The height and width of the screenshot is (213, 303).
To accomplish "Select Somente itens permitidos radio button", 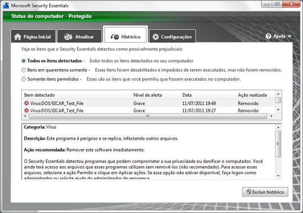I will pyautogui.click(x=23, y=79).
